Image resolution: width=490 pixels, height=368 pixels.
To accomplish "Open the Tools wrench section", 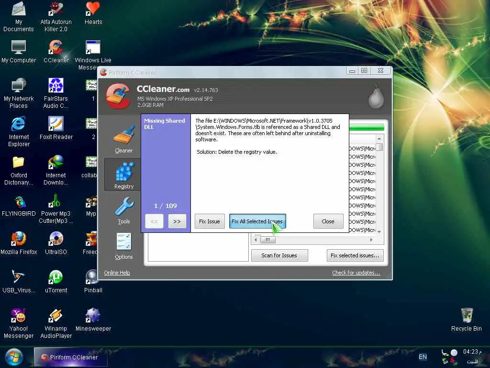I will [124, 211].
